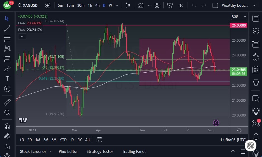Viewport: 262px width, 157px height.
Task: Click the 26.00000 red price label
Action: point(239,25)
